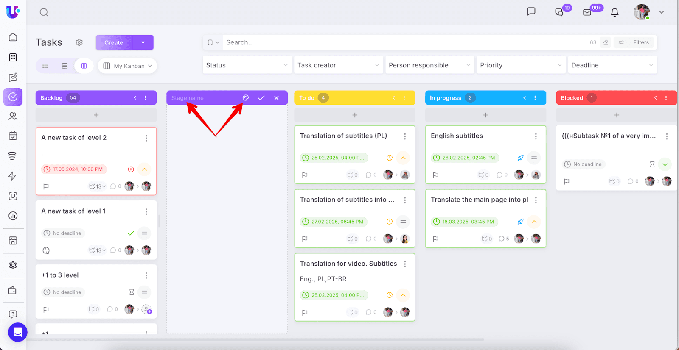Open the calendar icon in the left sidebar
Image resolution: width=679 pixels, height=350 pixels.
13,136
